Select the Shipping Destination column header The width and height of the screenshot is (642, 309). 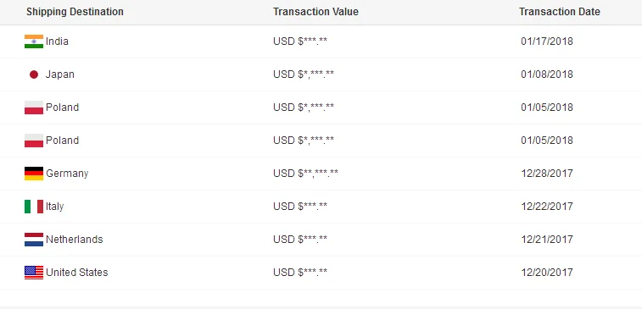(75, 12)
